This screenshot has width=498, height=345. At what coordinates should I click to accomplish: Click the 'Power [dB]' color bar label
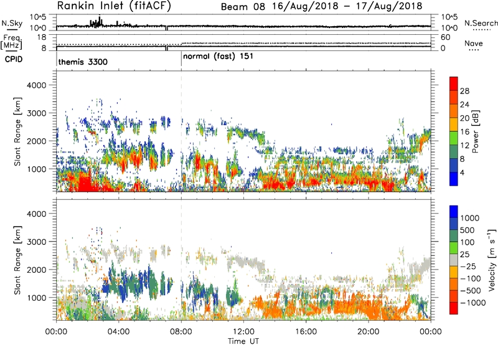pos(476,131)
